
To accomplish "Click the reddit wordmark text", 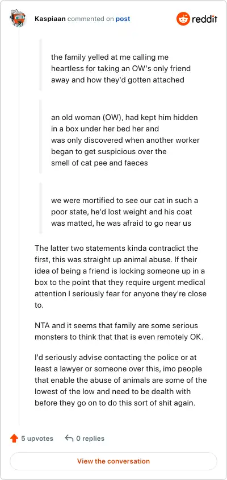I will pos(204,19).
